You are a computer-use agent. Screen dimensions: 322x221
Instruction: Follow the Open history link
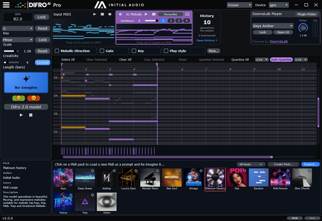(x=207, y=40)
